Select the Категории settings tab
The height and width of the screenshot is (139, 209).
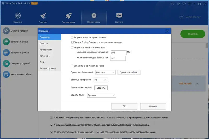(x=49, y=56)
